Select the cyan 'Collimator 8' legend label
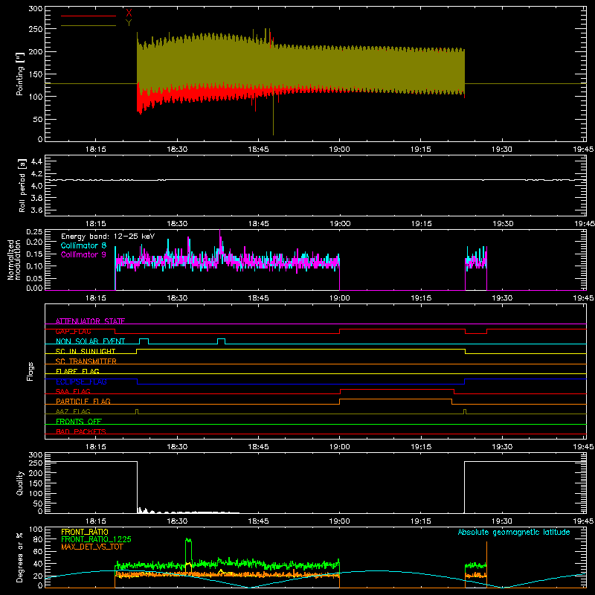Screen dimensions: 595x595 (x=83, y=245)
